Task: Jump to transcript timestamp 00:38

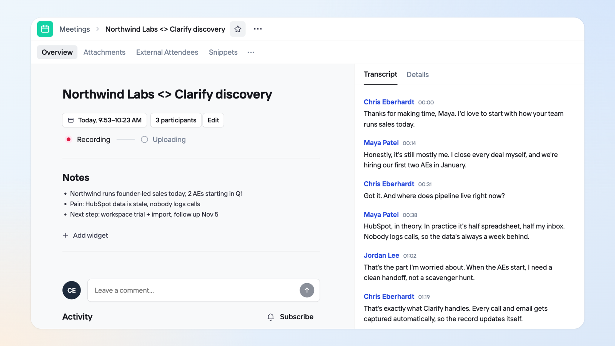Action: coord(410,215)
